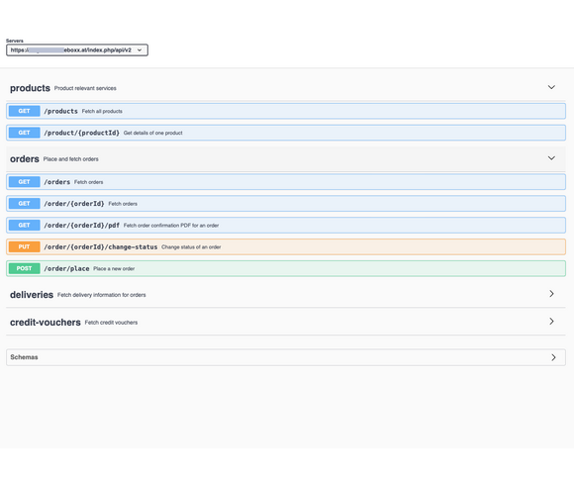Click the products section heading
Image resolution: width=574 pixels, height=481 pixels.
pos(30,88)
